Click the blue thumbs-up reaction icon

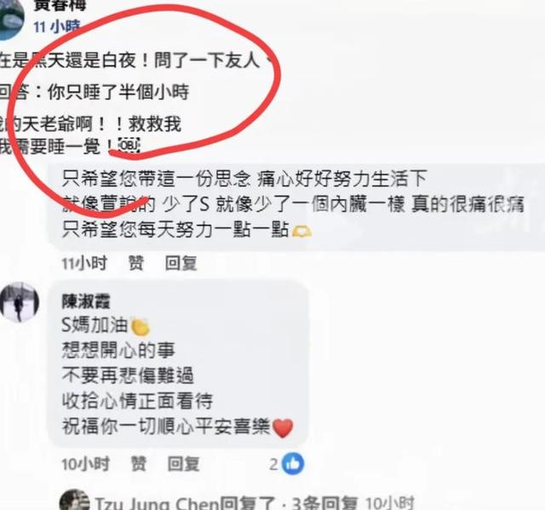coord(293,464)
